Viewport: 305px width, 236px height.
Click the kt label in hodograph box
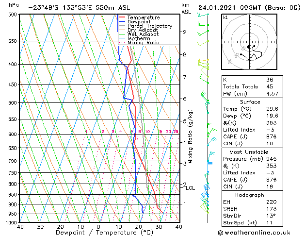225,17
